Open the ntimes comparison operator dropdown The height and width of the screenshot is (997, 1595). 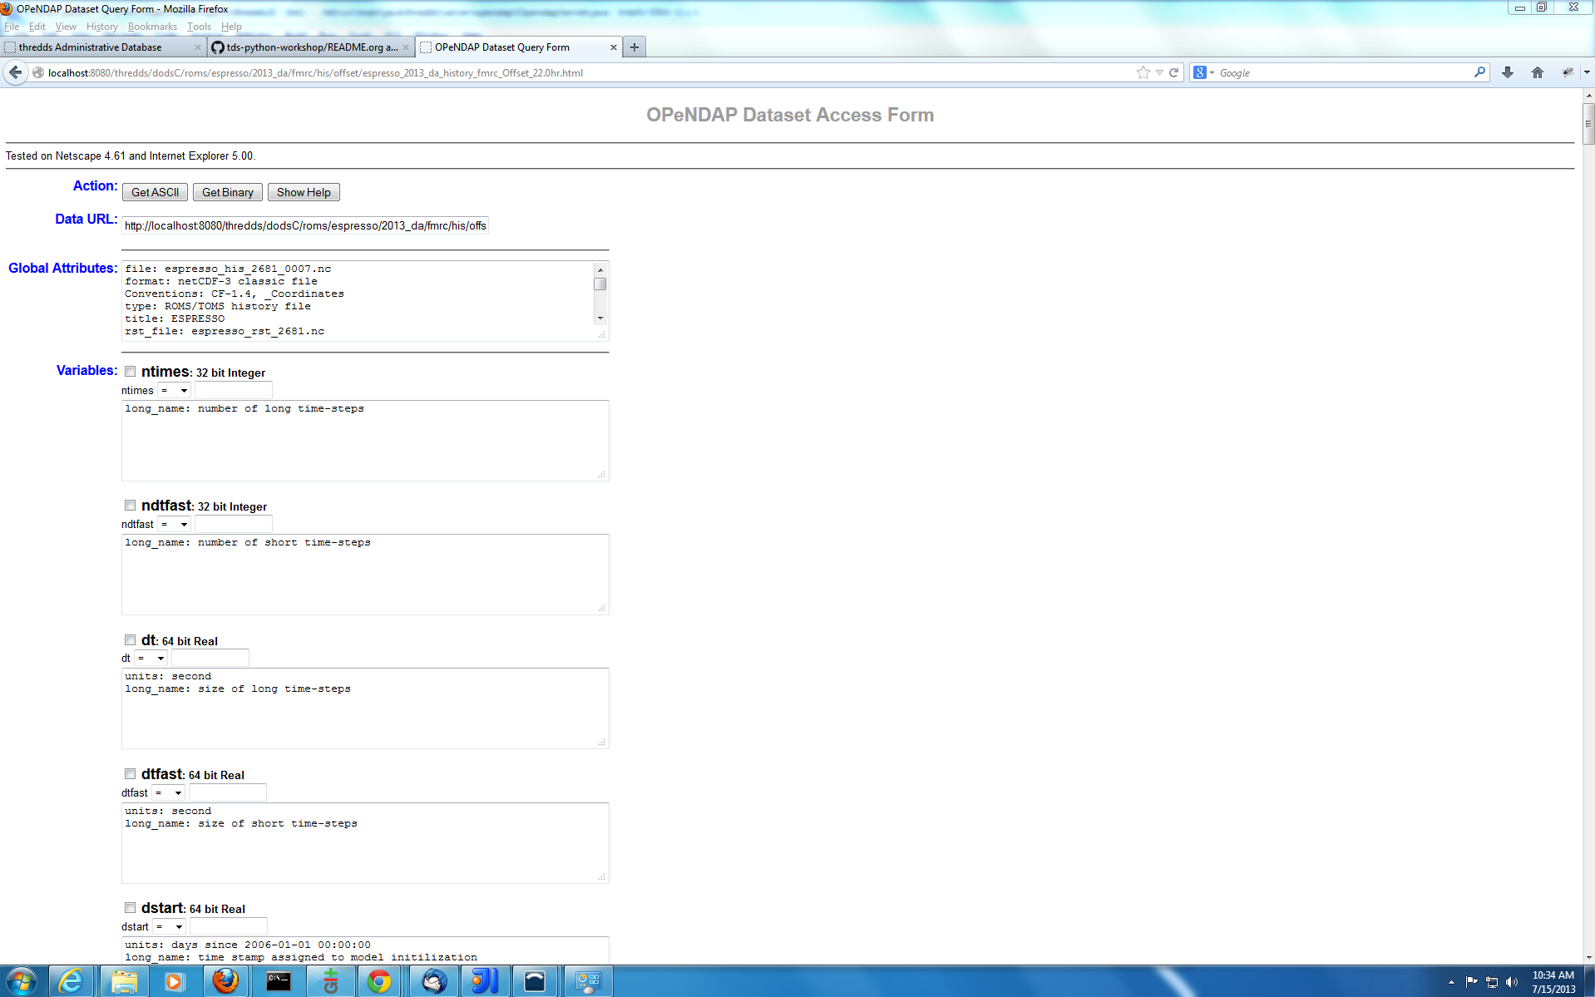175,391
